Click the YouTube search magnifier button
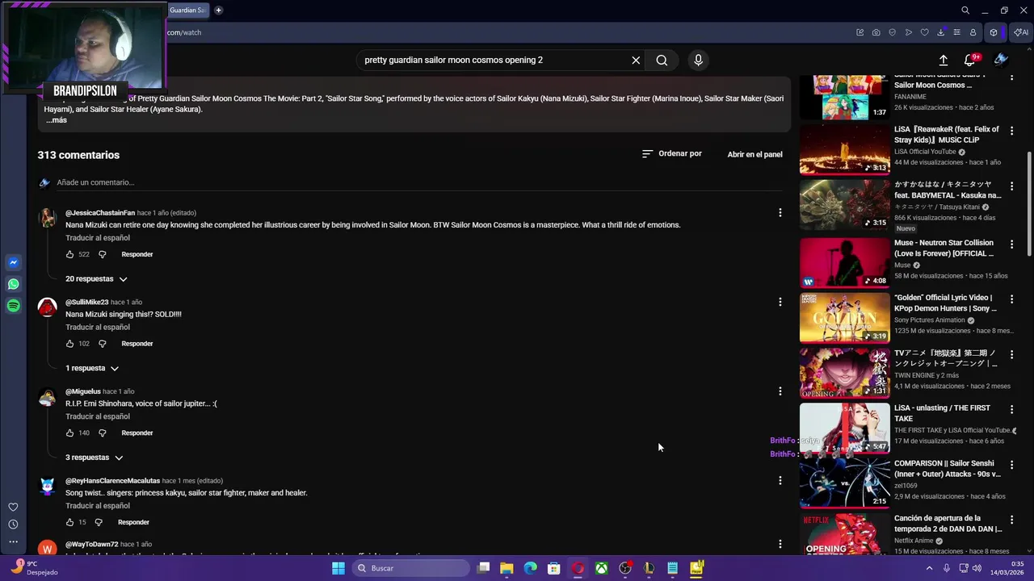The height and width of the screenshot is (581, 1034). pyautogui.click(x=662, y=60)
